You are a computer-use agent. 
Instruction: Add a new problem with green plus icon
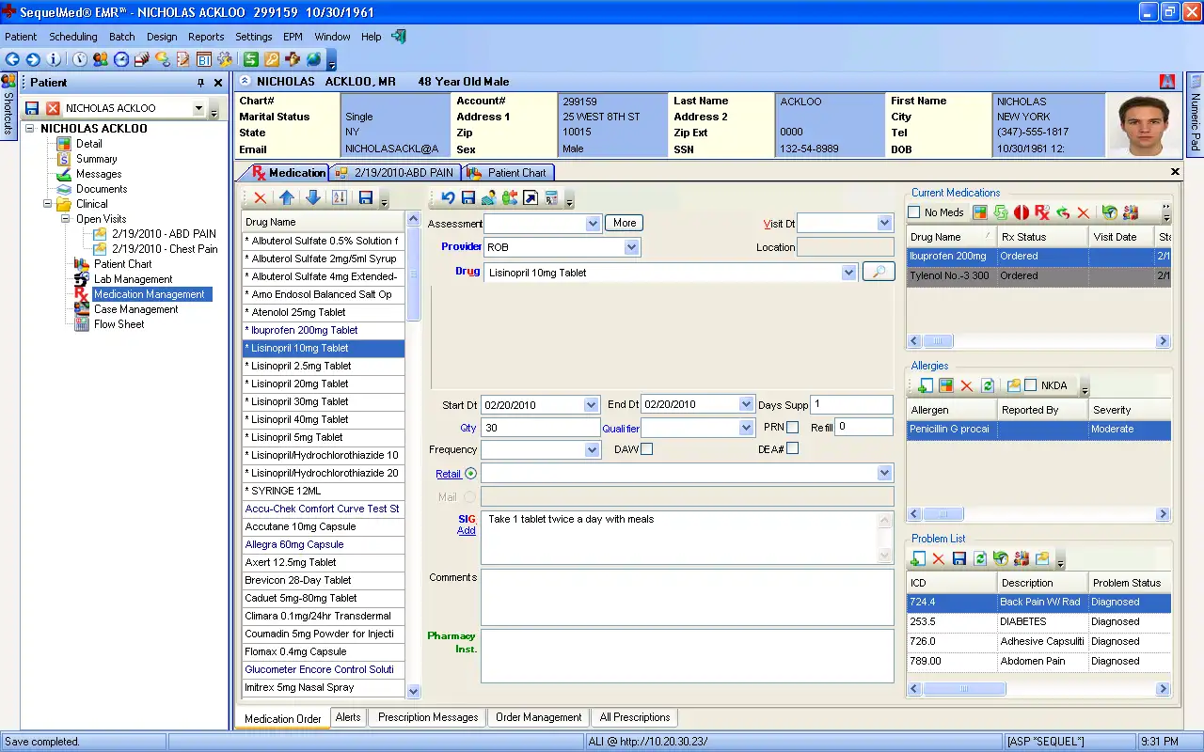click(919, 558)
